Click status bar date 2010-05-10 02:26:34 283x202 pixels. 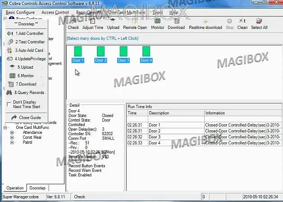pyautogui.click(x=260, y=197)
